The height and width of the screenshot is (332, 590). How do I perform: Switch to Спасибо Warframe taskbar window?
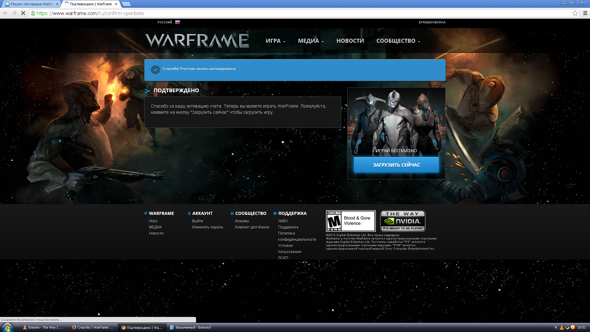point(92,328)
